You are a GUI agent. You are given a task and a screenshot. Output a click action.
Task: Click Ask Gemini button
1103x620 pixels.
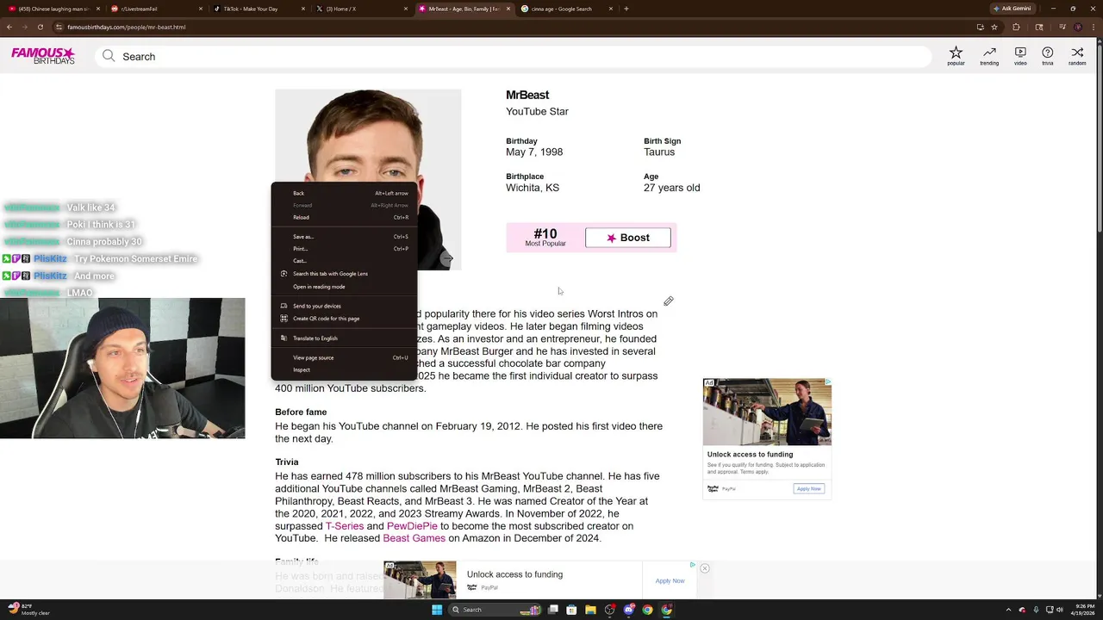point(1012,9)
